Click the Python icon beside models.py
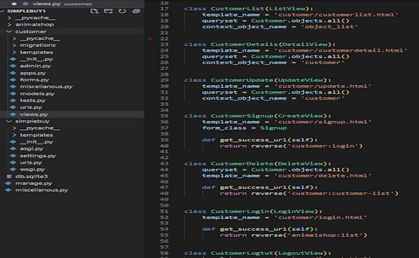Screen dimensions: 419x258 pyautogui.click(x=13, y=94)
